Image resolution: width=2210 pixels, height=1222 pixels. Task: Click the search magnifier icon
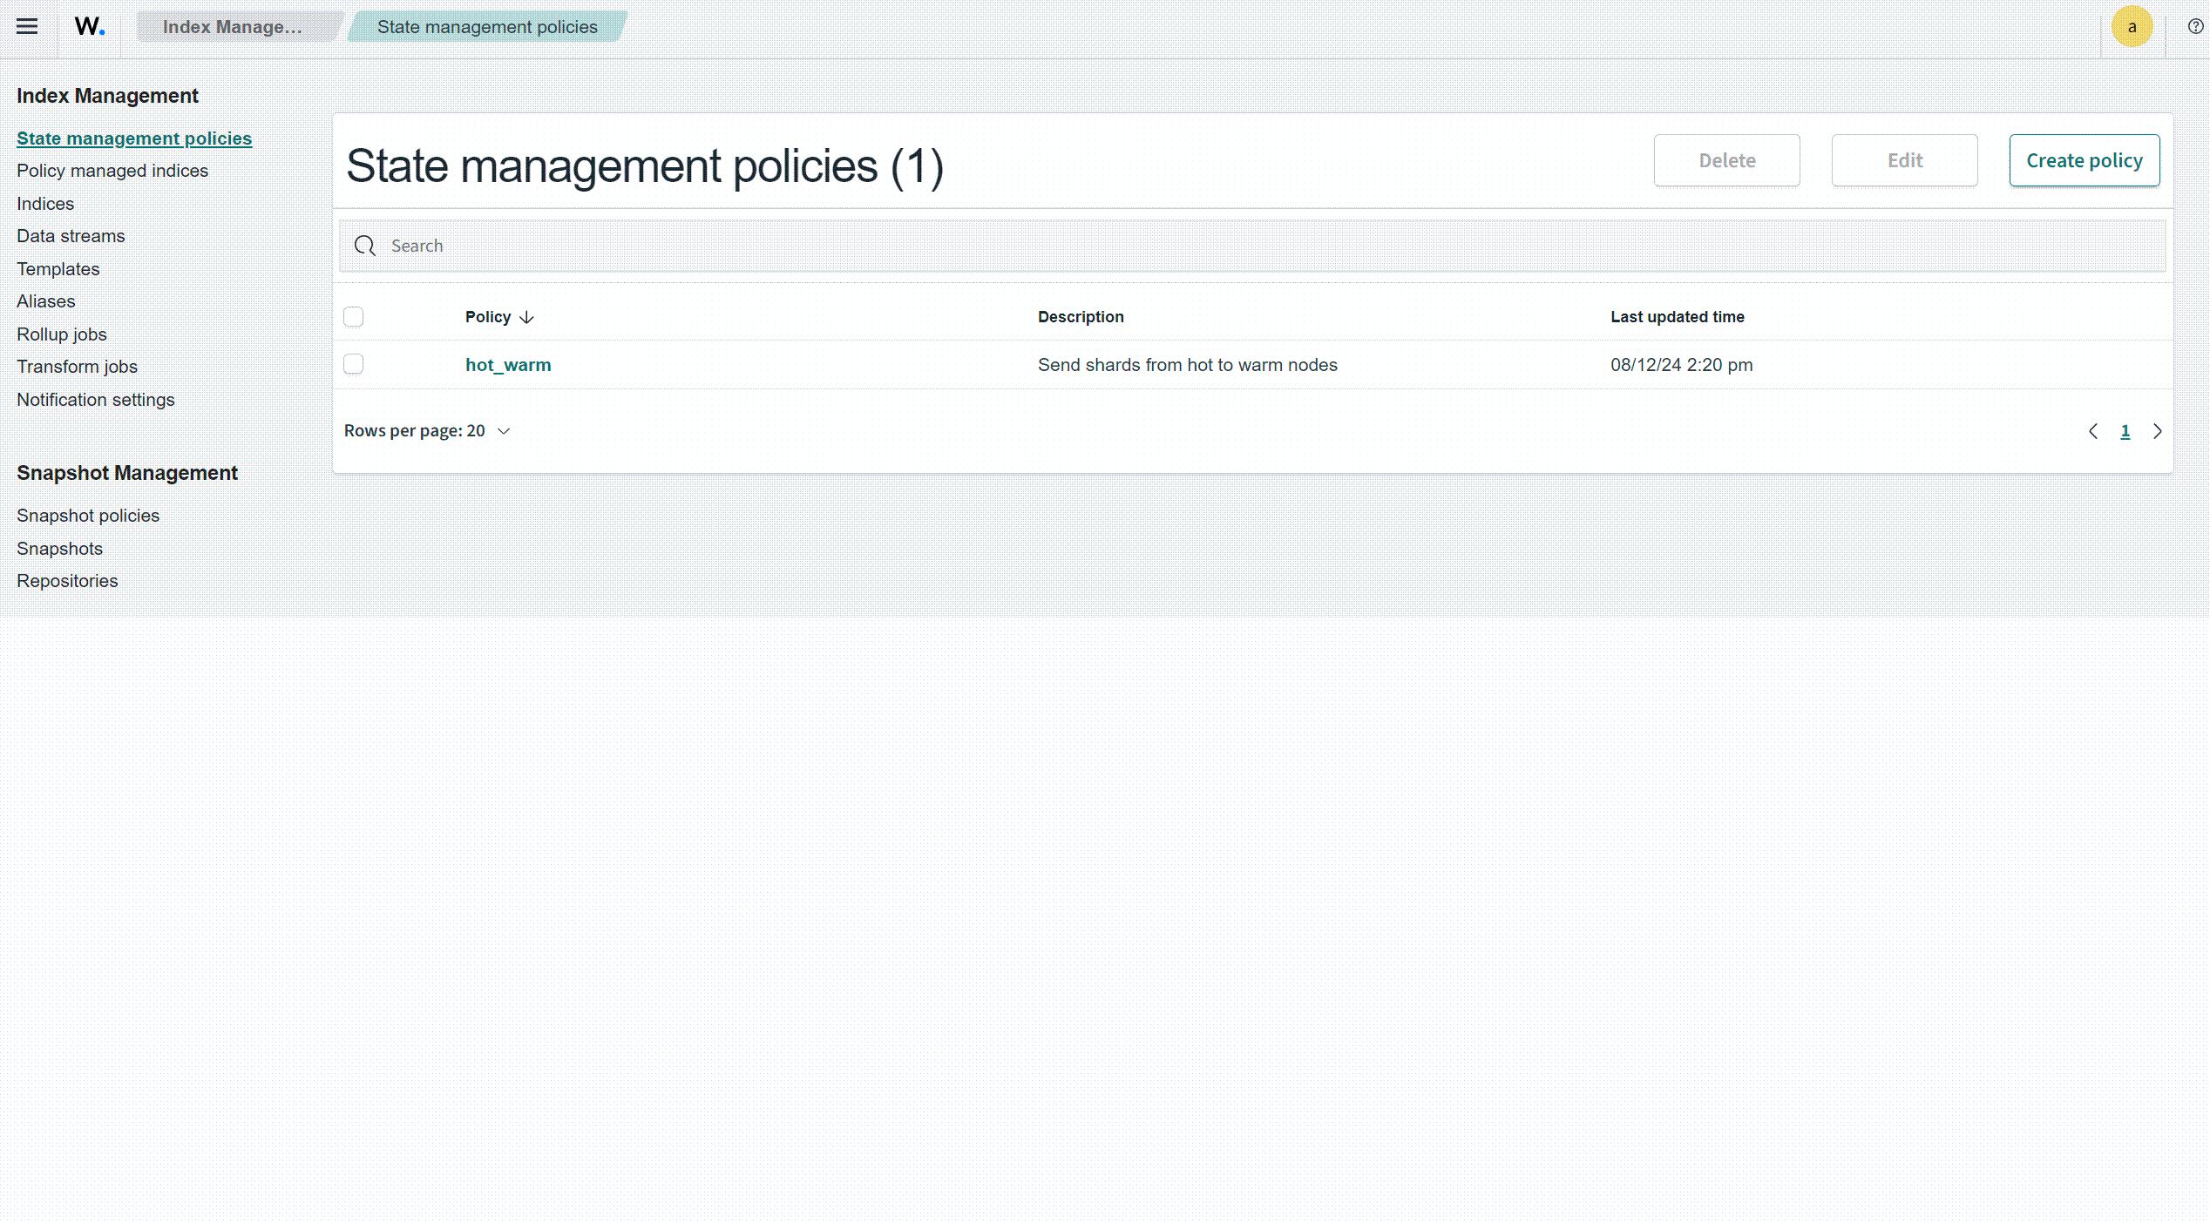click(x=365, y=246)
